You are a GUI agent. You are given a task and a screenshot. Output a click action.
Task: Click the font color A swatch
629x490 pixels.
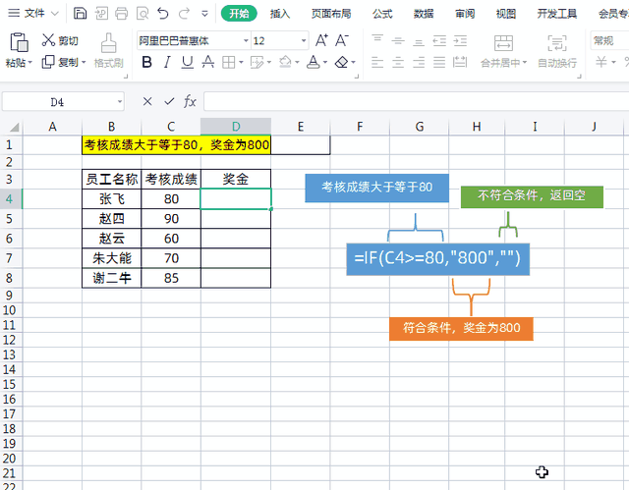[x=313, y=62]
